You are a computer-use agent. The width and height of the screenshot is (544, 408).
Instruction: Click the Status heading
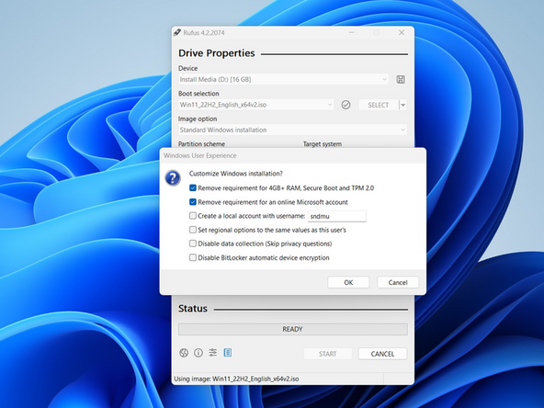(193, 309)
